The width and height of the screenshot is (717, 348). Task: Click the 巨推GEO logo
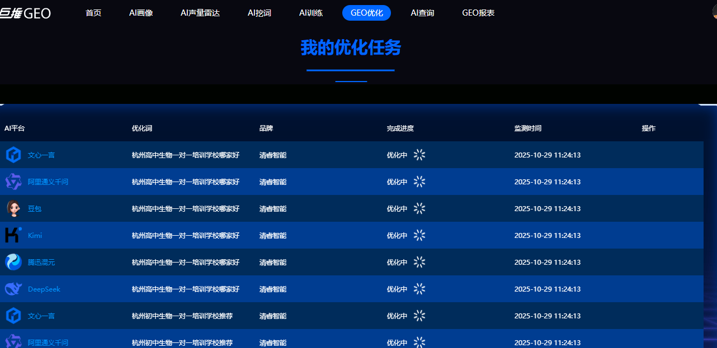point(25,13)
